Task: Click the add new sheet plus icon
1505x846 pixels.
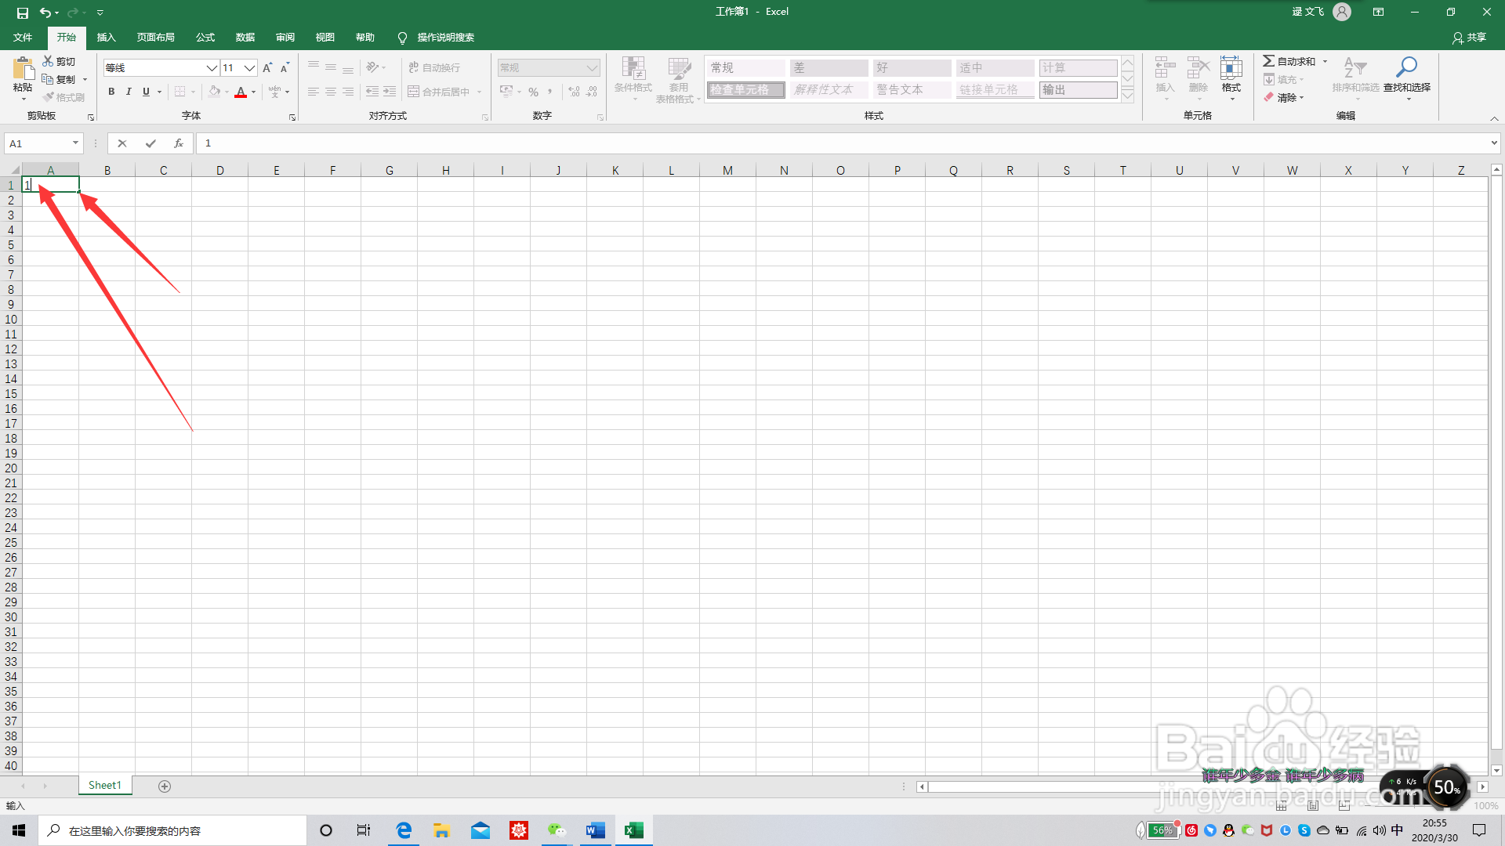Action: pyautogui.click(x=165, y=786)
